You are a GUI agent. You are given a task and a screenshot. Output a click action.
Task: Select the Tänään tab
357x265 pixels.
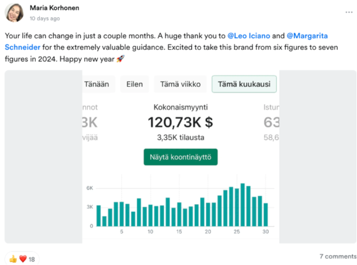click(97, 84)
